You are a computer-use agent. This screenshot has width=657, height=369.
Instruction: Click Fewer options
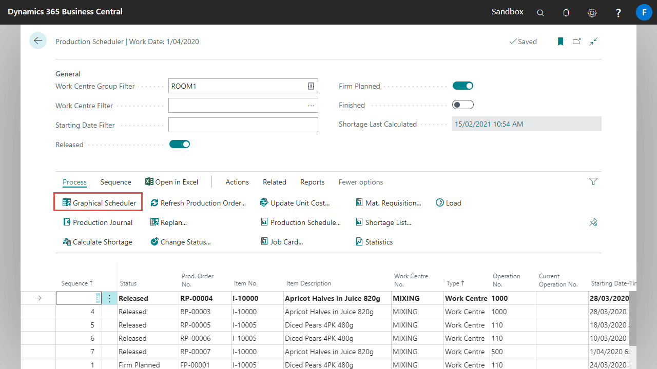(361, 182)
